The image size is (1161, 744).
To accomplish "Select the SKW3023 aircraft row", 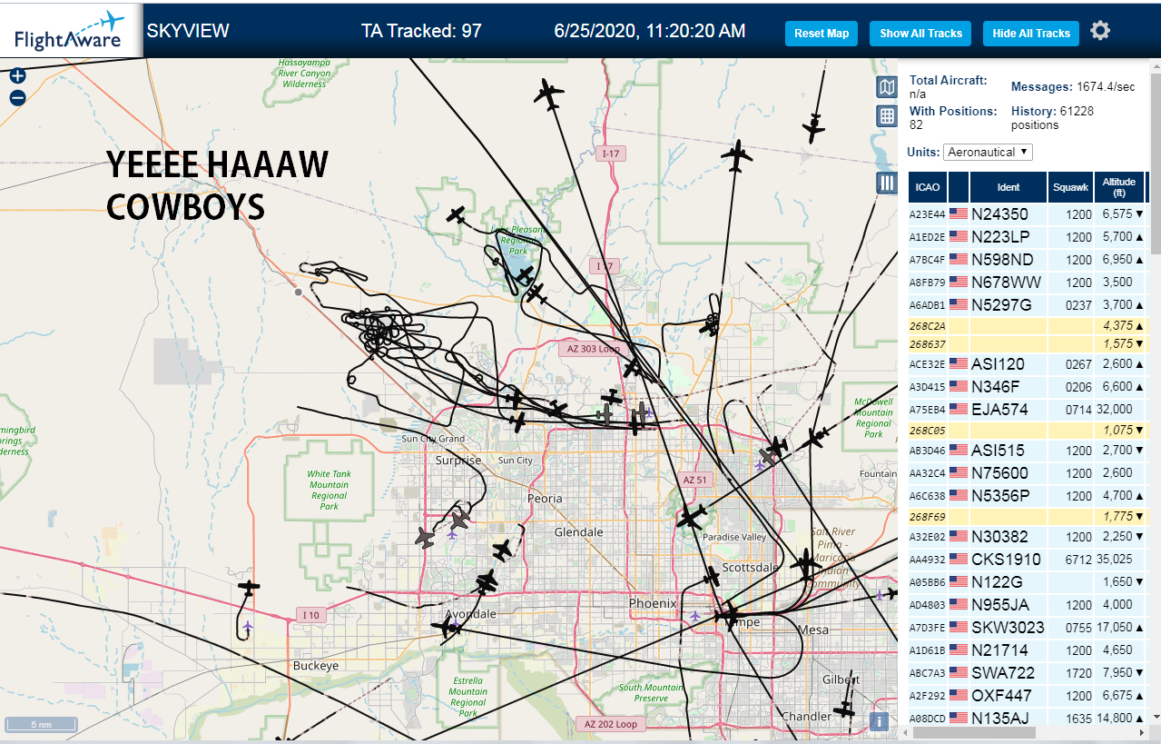I will pyautogui.click(x=1029, y=628).
